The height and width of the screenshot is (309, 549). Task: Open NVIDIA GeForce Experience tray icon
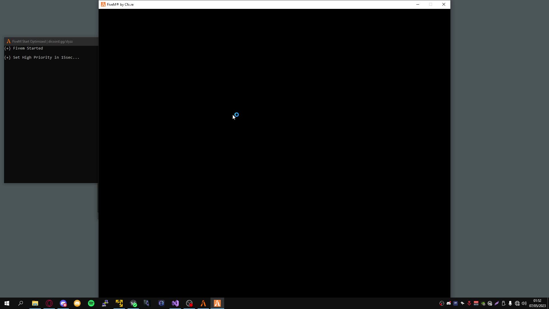click(x=483, y=303)
